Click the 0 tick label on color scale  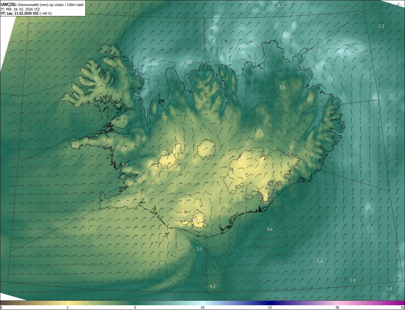1,307
